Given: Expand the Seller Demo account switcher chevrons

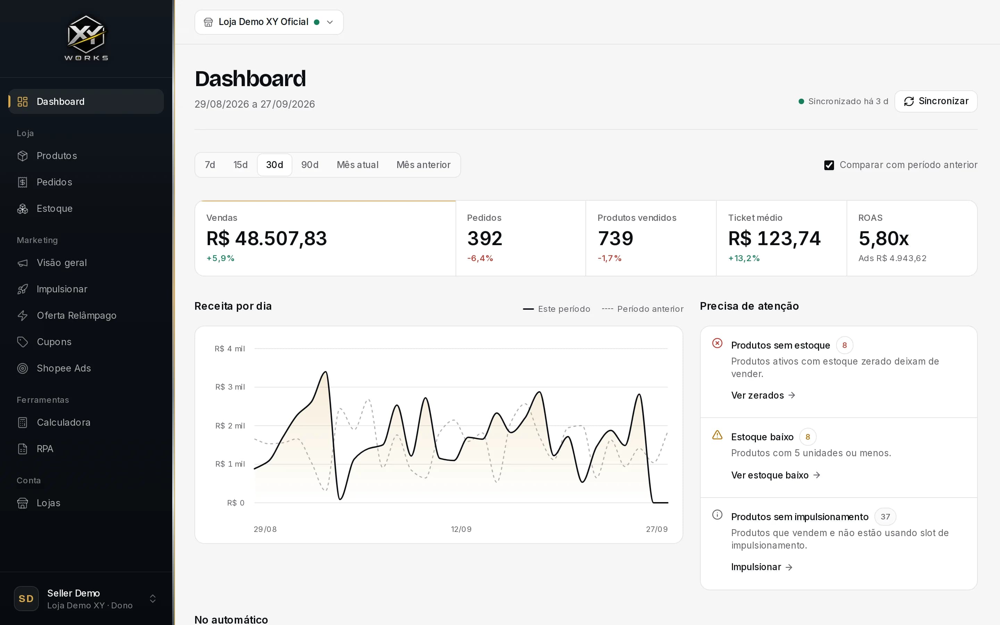Looking at the screenshot, I should click(152, 599).
